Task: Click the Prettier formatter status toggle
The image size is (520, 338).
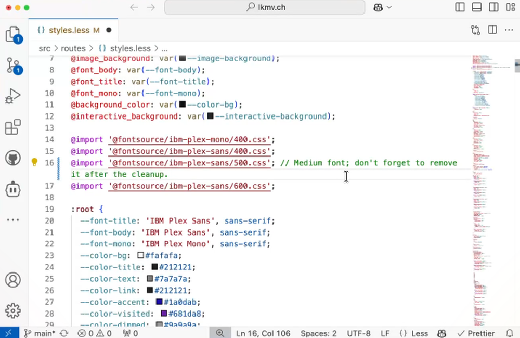Action: pos(476,333)
